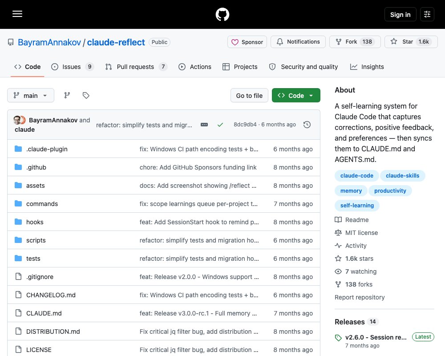
Task: Select the claude-skills topic tag
Action: point(402,176)
